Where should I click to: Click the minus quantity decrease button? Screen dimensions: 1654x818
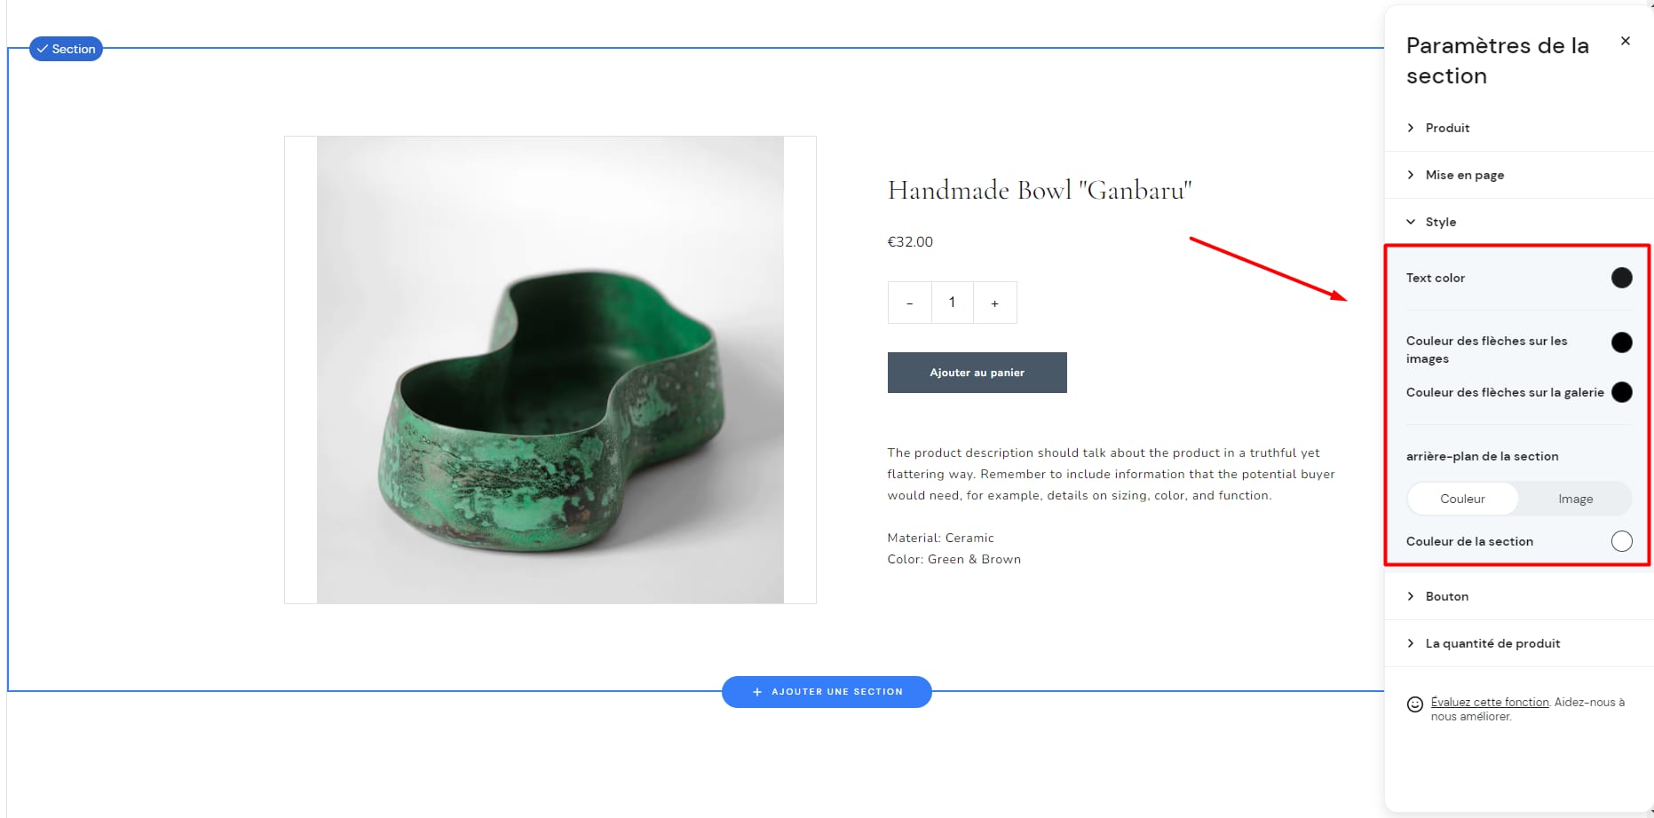pyautogui.click(x=909, y=303)
